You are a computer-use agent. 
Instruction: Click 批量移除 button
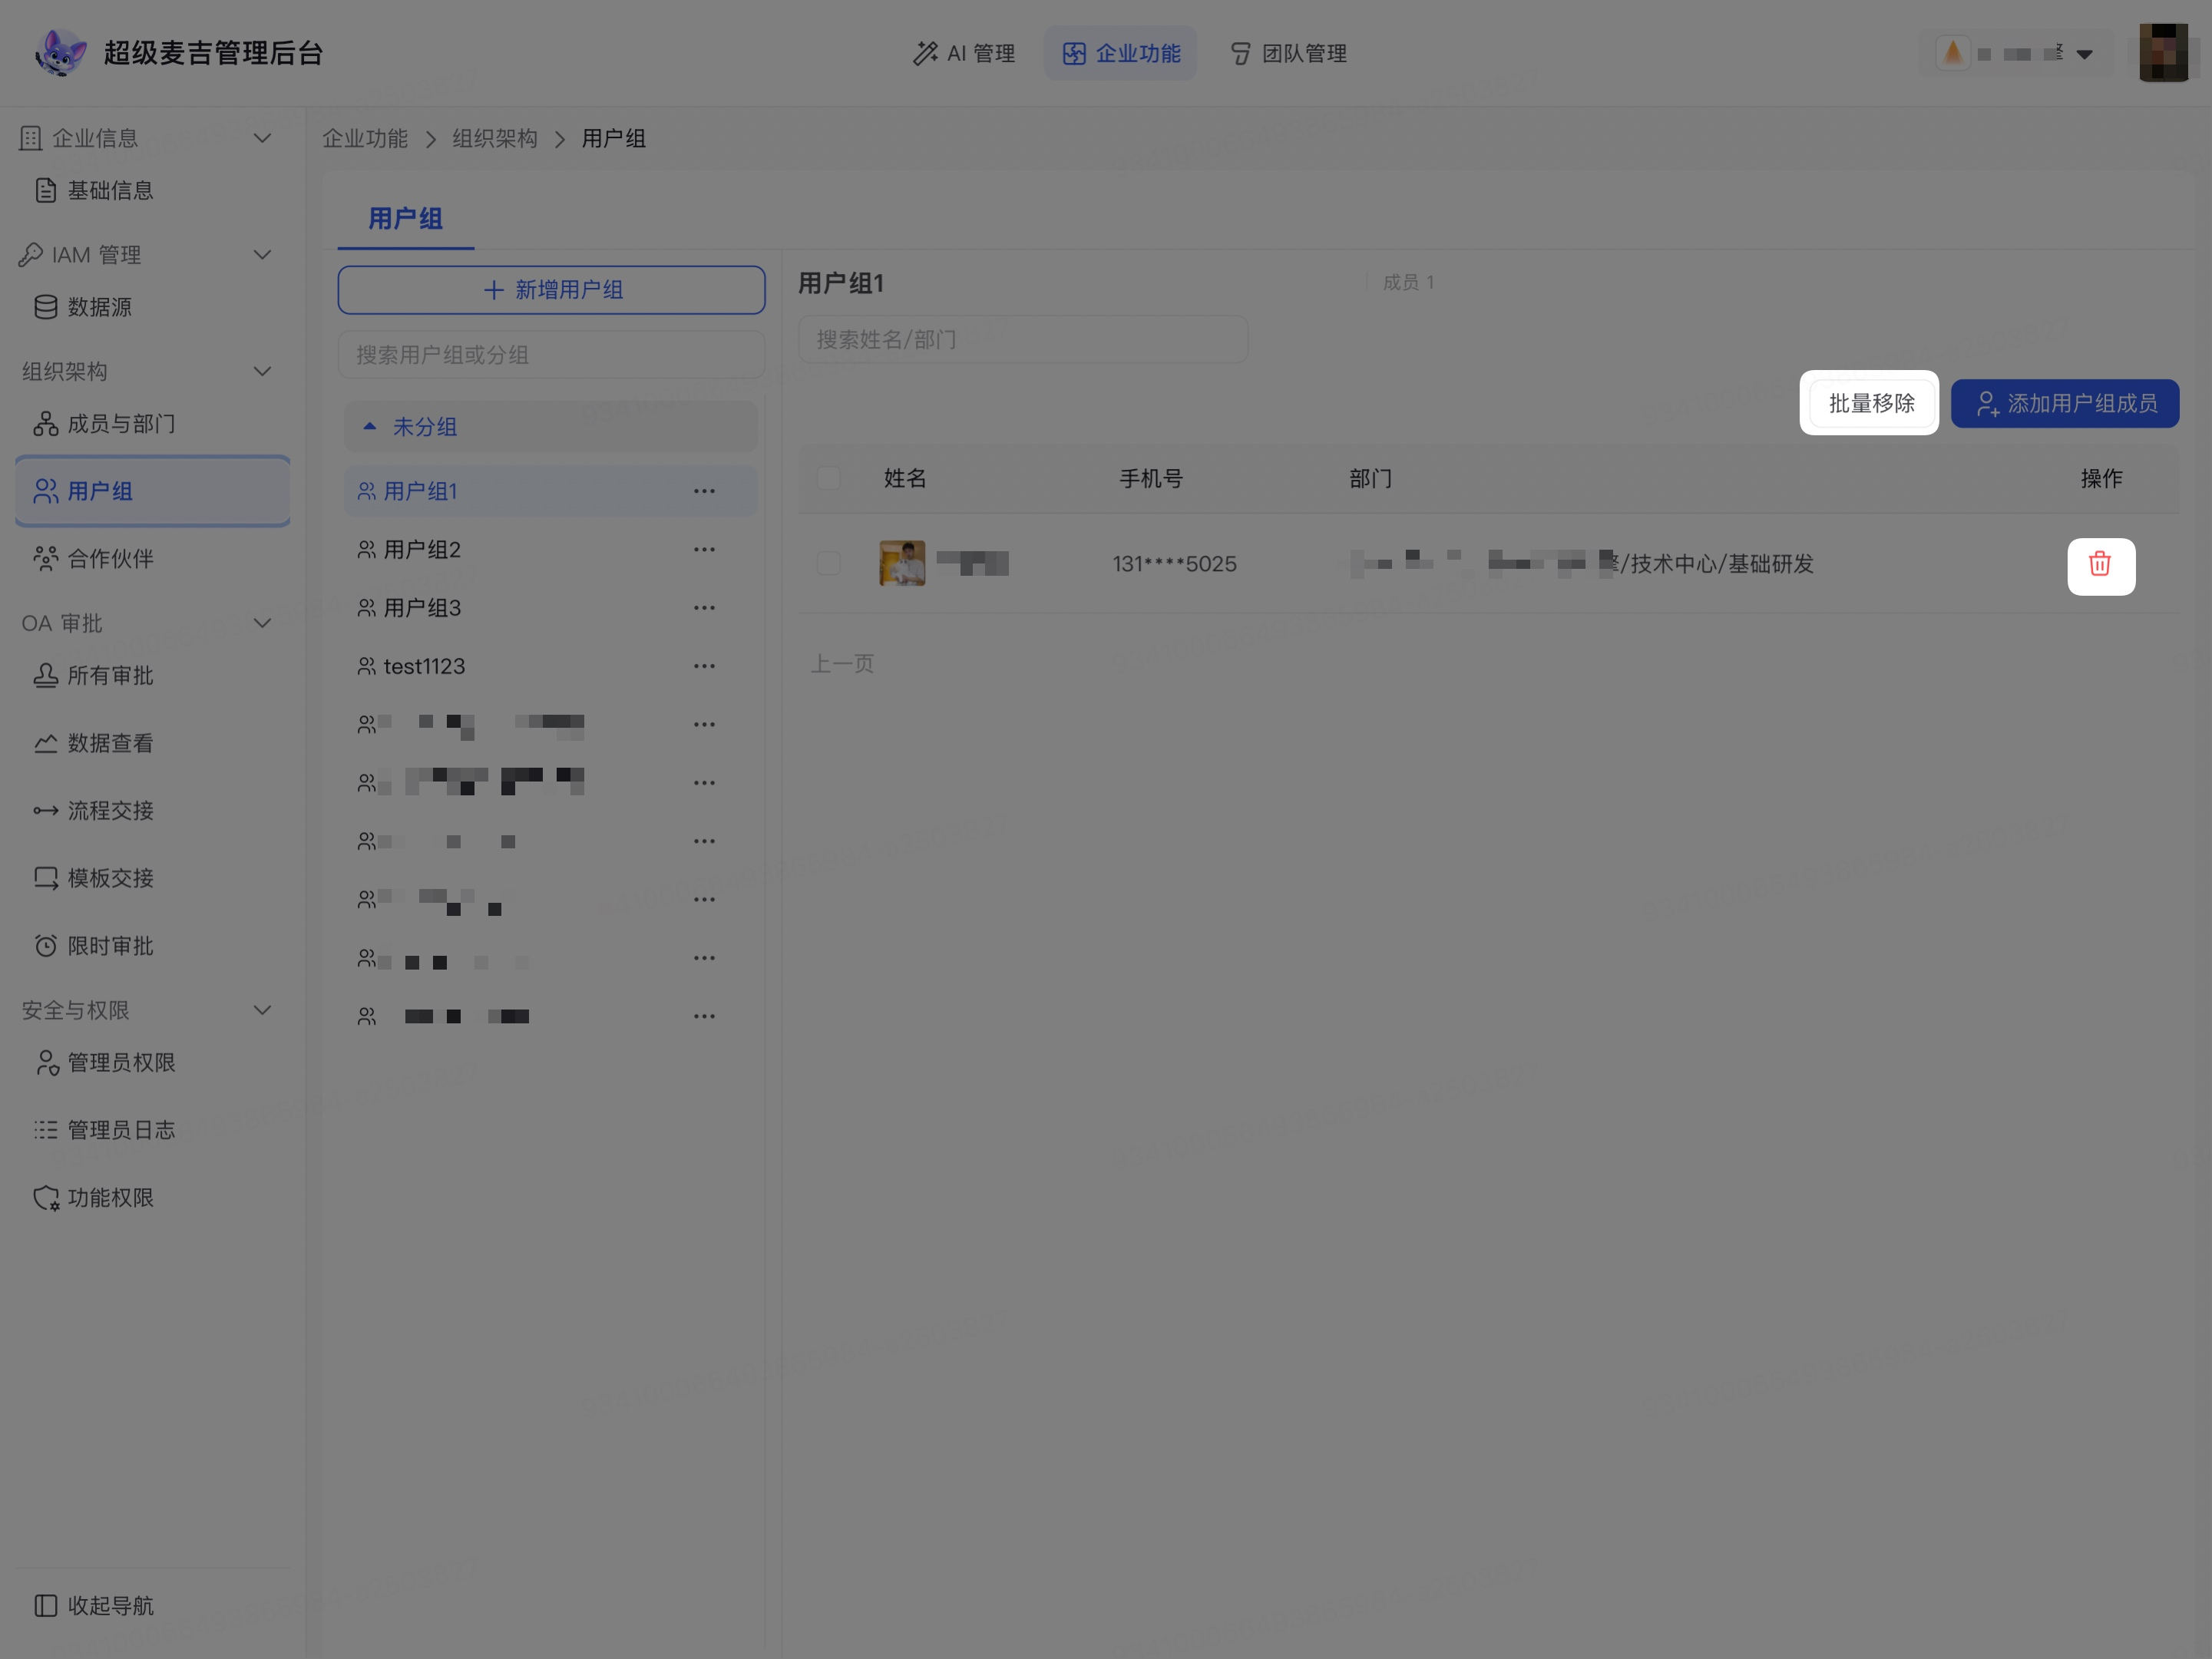coord(1871,403)
